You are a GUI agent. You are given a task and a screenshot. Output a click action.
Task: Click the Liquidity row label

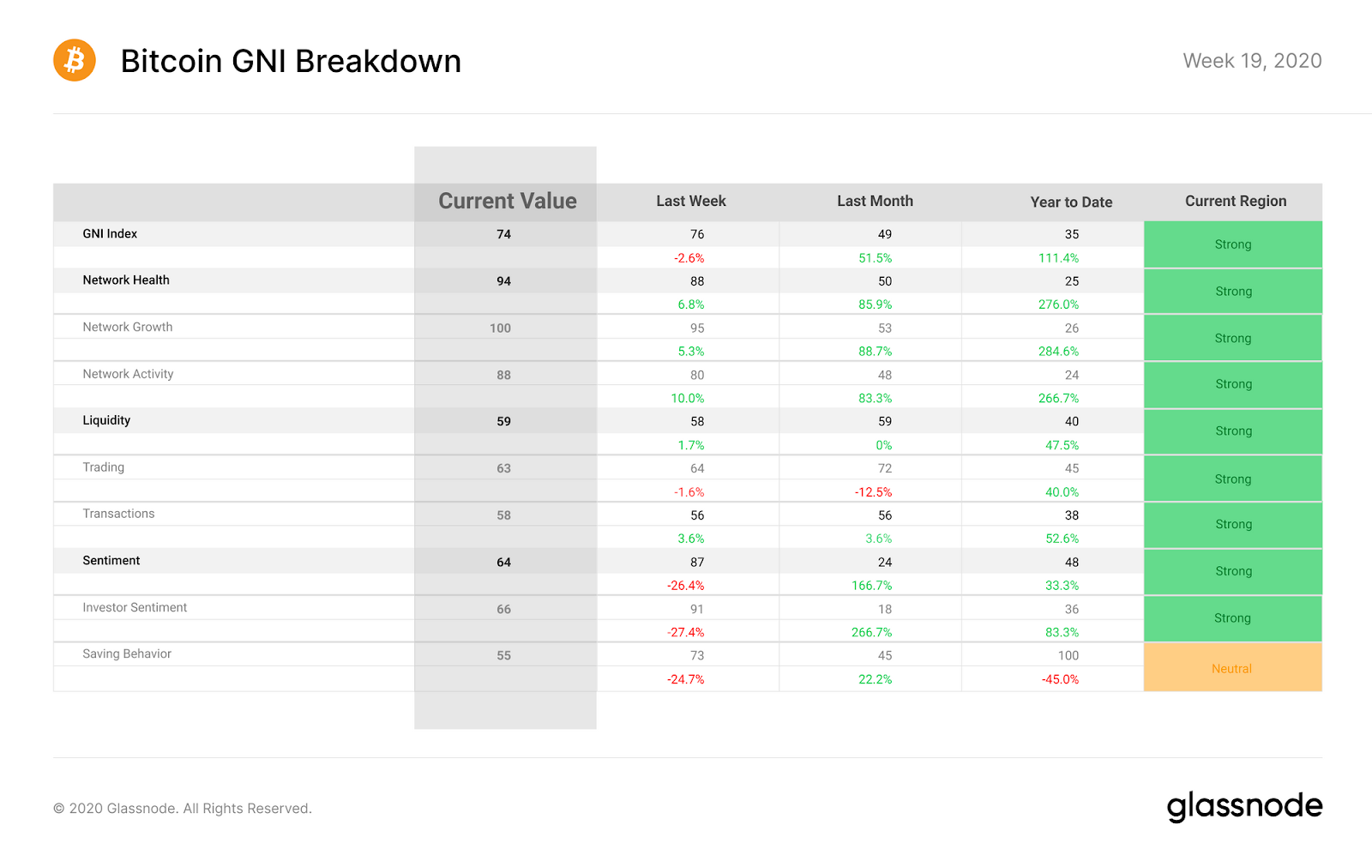pos(106,420)
